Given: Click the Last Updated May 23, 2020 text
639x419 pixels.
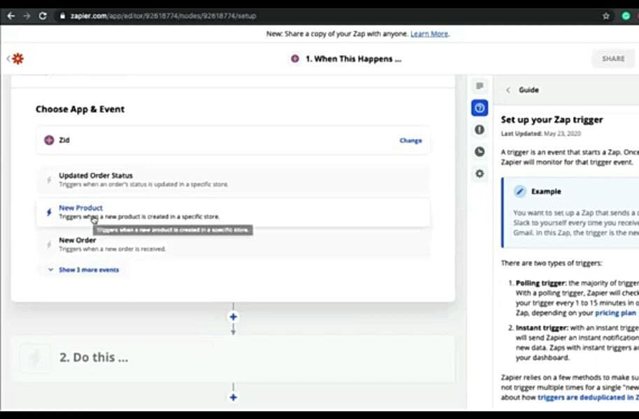Looking at the screenshot, I should click(541, 134).
